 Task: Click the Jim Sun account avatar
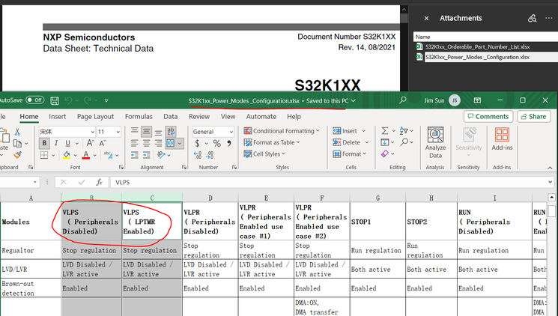(x=455, y=100)
